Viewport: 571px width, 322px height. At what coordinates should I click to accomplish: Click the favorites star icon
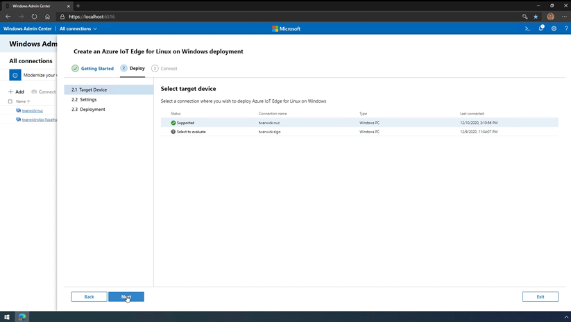[x=536, y=17]
